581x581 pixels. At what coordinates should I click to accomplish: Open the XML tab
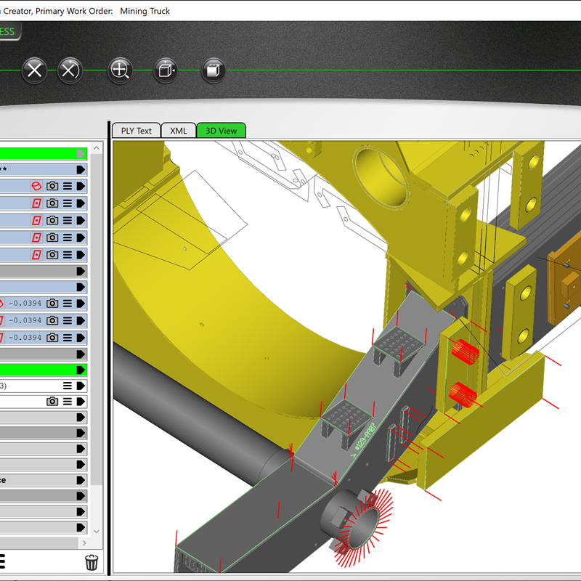[x=178, y=131]
